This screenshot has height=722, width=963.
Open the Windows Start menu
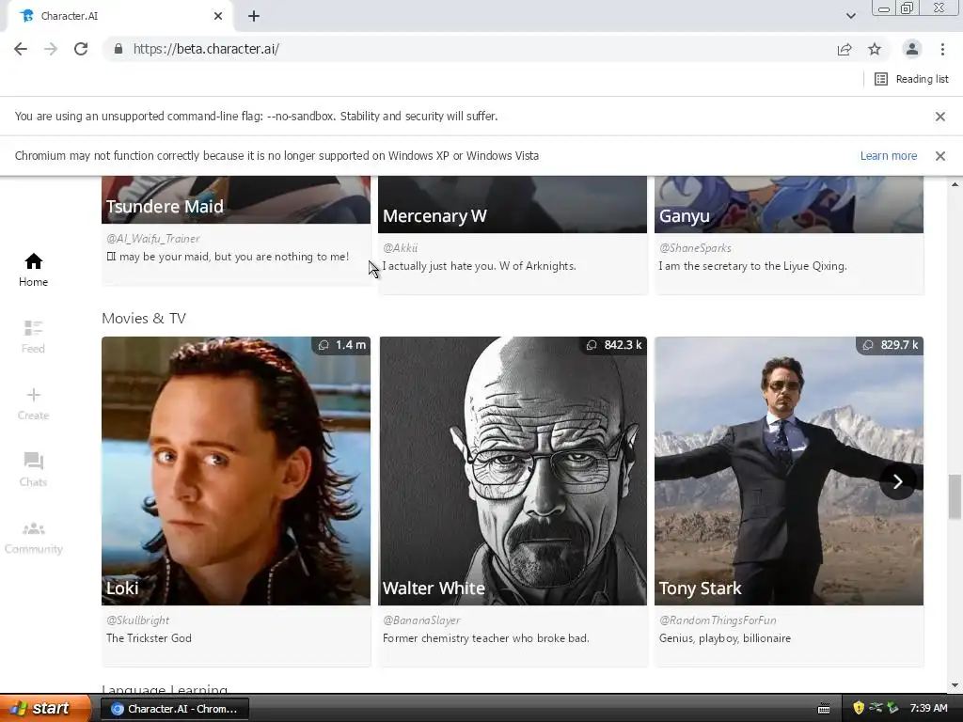click(45, 709)
